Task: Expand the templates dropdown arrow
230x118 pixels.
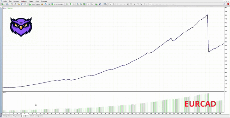Action: (106, 4)
